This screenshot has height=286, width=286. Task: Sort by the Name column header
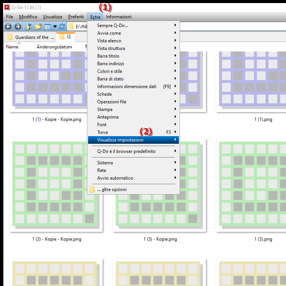pos(19,47)
